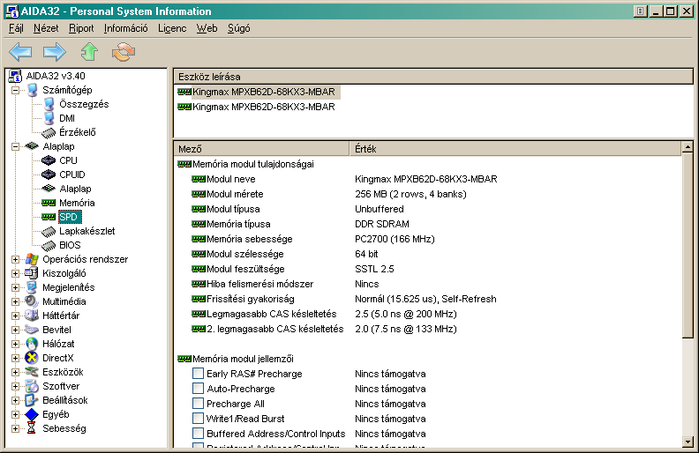Click the CPU chip icon

click(x=49, y=160)
